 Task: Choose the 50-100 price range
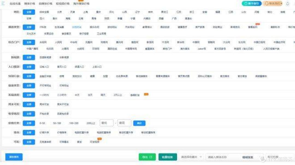[57, 123]
